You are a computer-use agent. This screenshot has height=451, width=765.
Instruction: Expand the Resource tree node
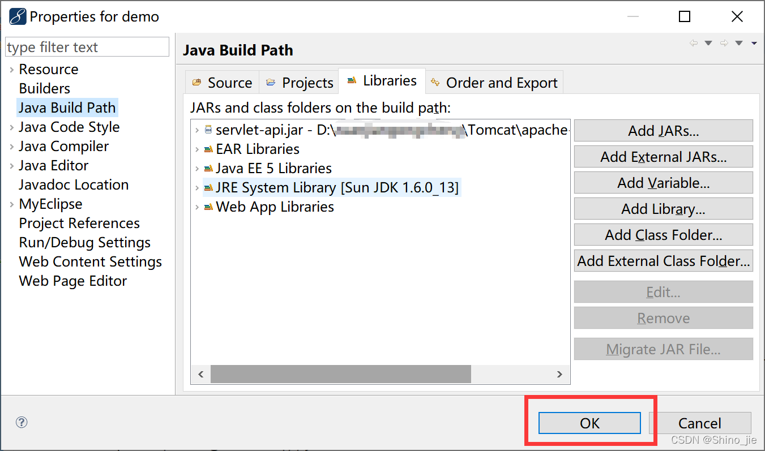12,70
